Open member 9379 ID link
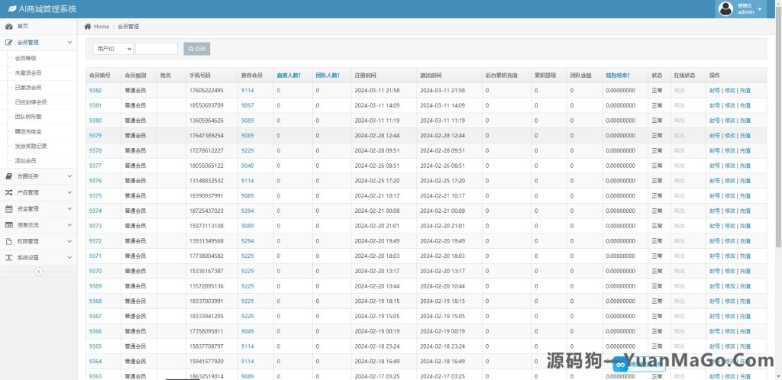The image size is (782, 380). click(x=95, y=136)
